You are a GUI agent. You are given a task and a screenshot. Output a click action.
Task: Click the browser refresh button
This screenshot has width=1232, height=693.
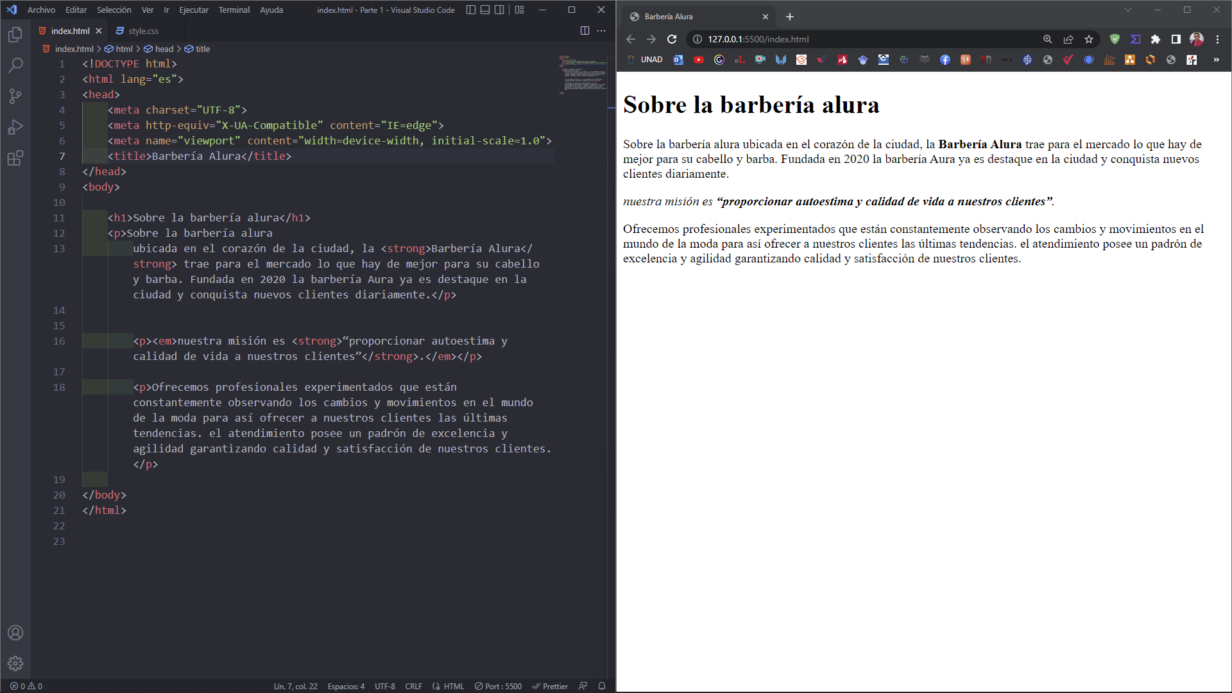[674, 39]
